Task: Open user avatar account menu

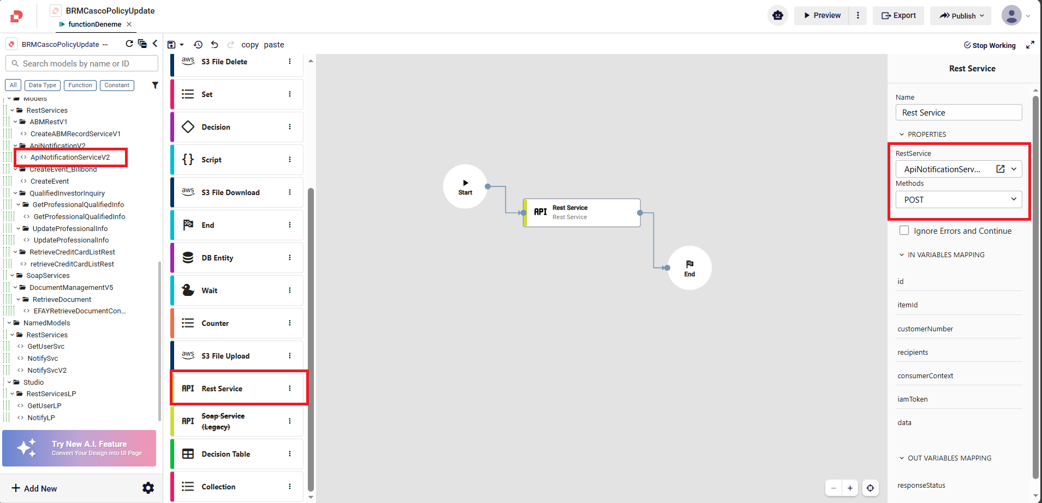Action: [x=1011, y=15]
